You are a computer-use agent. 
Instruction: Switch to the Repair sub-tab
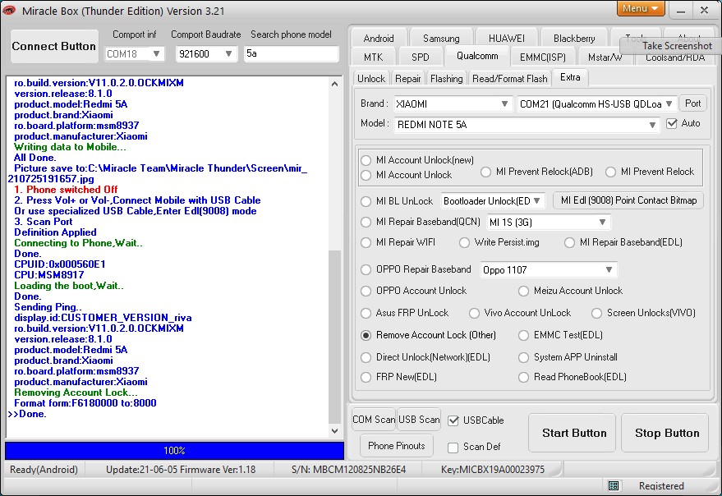click(x=408, y=79)
